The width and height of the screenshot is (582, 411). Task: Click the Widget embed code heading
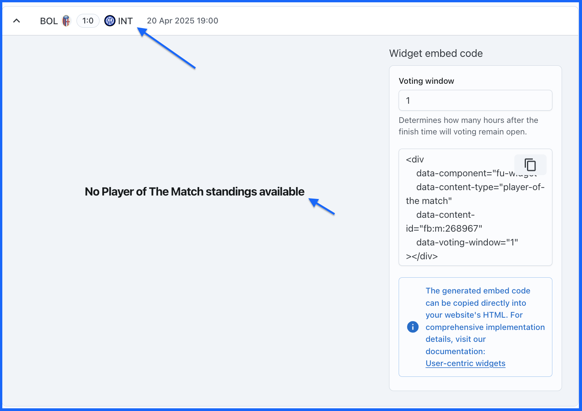(436, 53)
